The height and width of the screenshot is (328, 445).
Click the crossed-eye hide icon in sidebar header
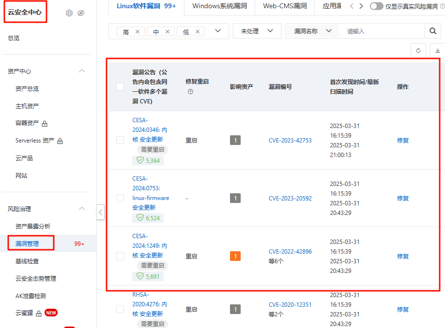81,13
